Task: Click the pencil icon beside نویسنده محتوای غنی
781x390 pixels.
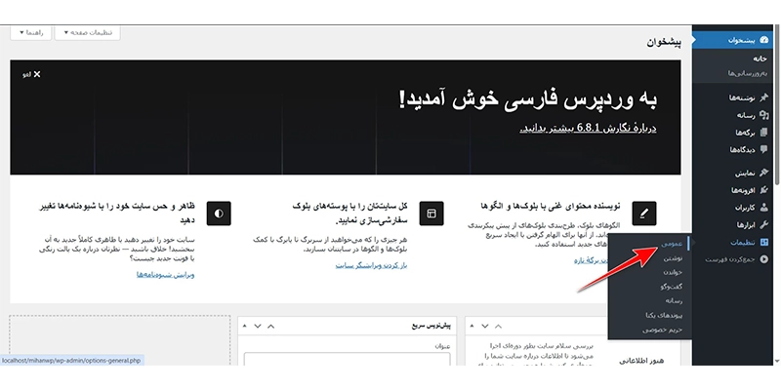Action: [644, 214]
